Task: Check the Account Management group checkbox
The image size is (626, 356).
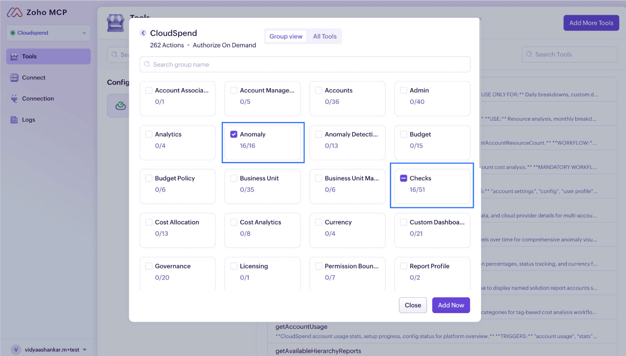Action: click(x=233, y=90)
